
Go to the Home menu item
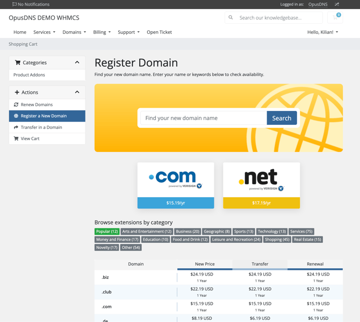[x=20, y=32]
